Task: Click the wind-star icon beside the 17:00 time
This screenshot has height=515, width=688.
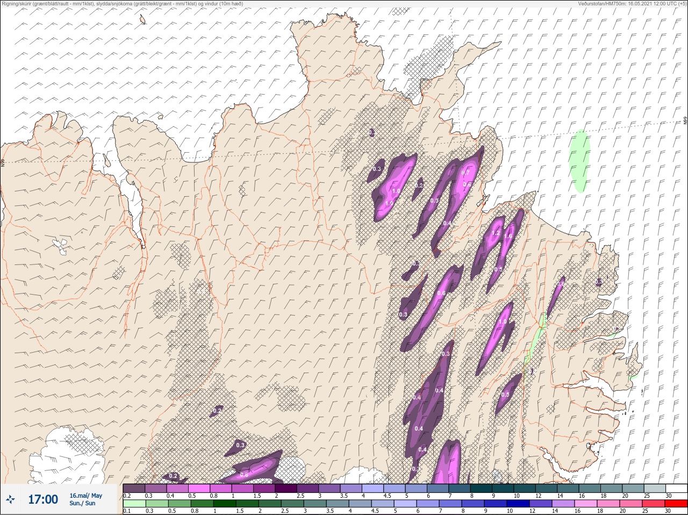Action: (10, 499)
